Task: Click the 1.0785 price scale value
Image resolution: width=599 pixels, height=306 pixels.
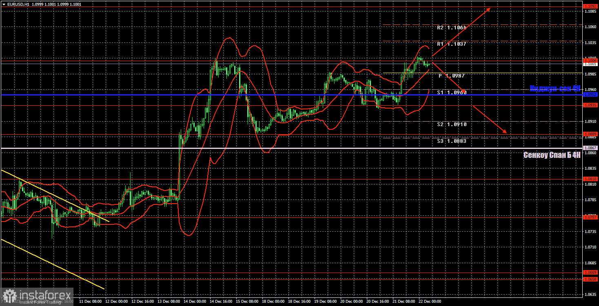Action: [x=590, y=200]
